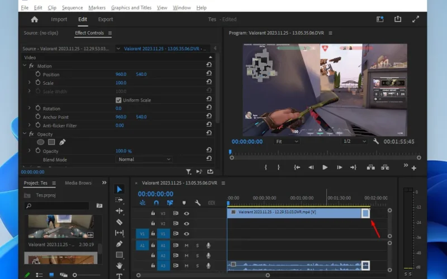Open the filter properties funnel icon

coord(188,171)
